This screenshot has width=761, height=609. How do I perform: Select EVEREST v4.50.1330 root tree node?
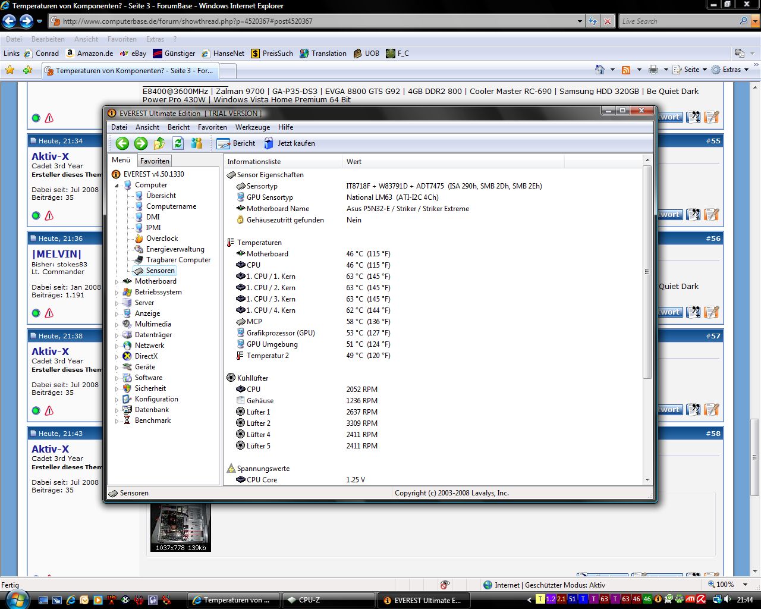(153, 174)
